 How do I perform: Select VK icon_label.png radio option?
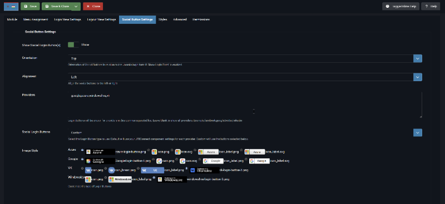138,168
